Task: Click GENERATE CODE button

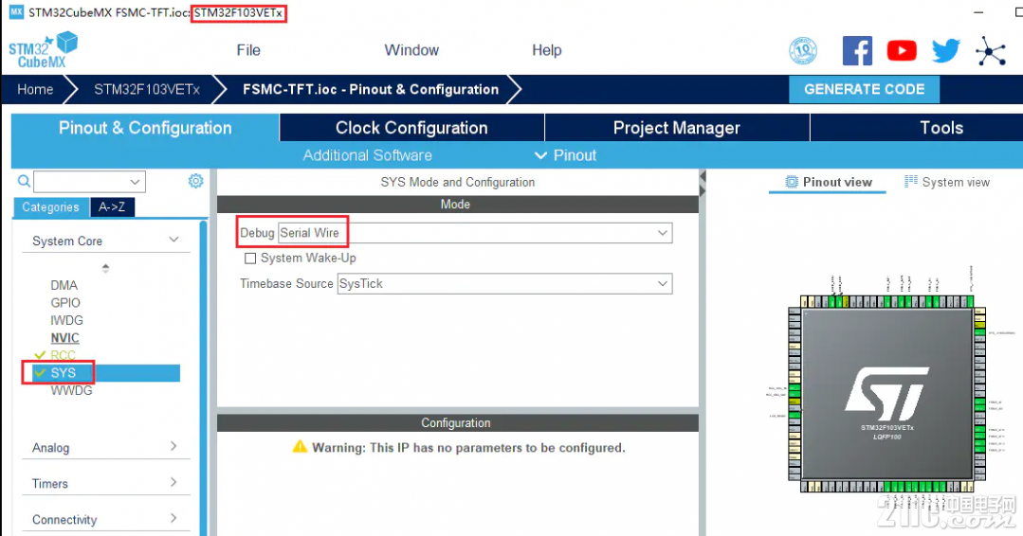Action: tap(864, 89)
